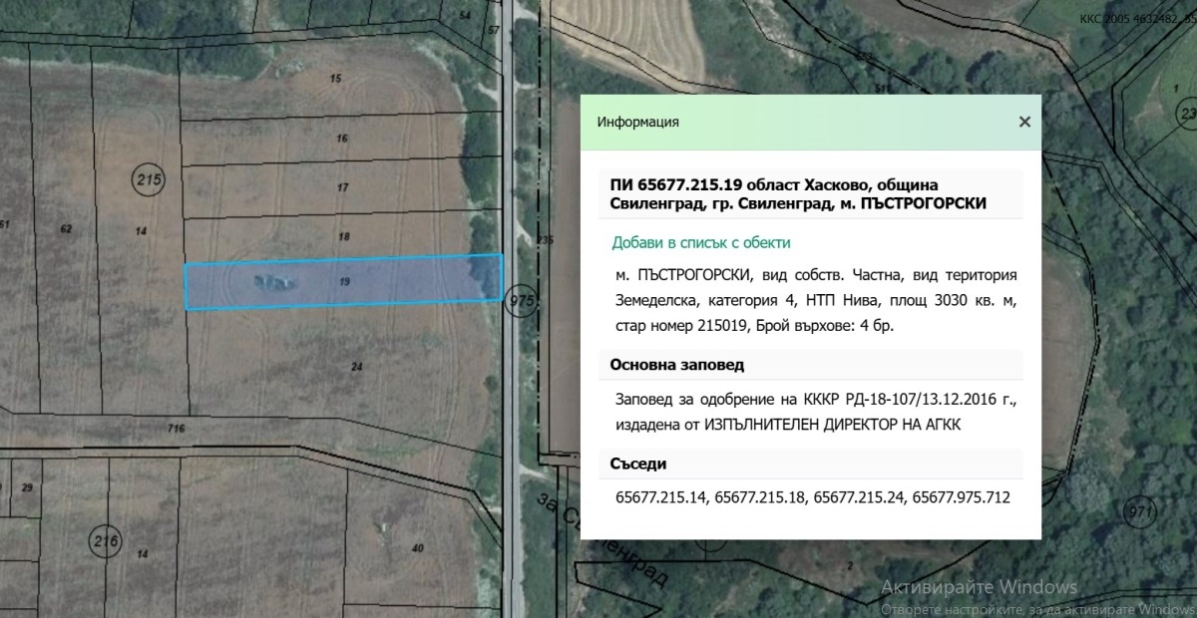The width and height of the screenshot is (1197, 618).
Task: Click the circled 971 parcel label on right
Action: [x=1140, y=509]
